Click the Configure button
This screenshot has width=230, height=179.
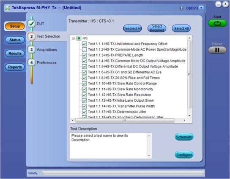pos(184,155)
